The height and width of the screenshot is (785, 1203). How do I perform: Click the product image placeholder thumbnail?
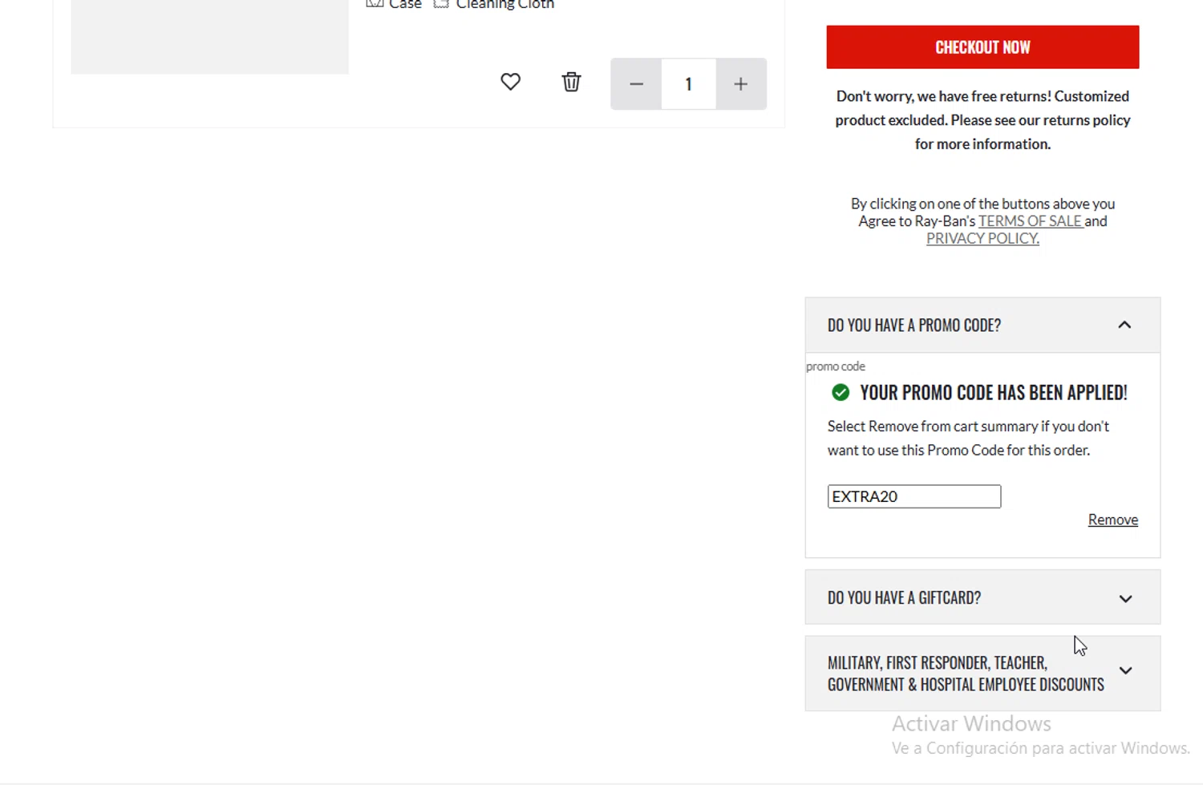[x=210, y=37]
